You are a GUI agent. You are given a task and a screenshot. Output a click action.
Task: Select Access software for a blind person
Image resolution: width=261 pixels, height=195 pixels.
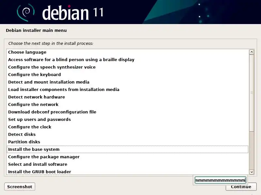click(128, 60)
